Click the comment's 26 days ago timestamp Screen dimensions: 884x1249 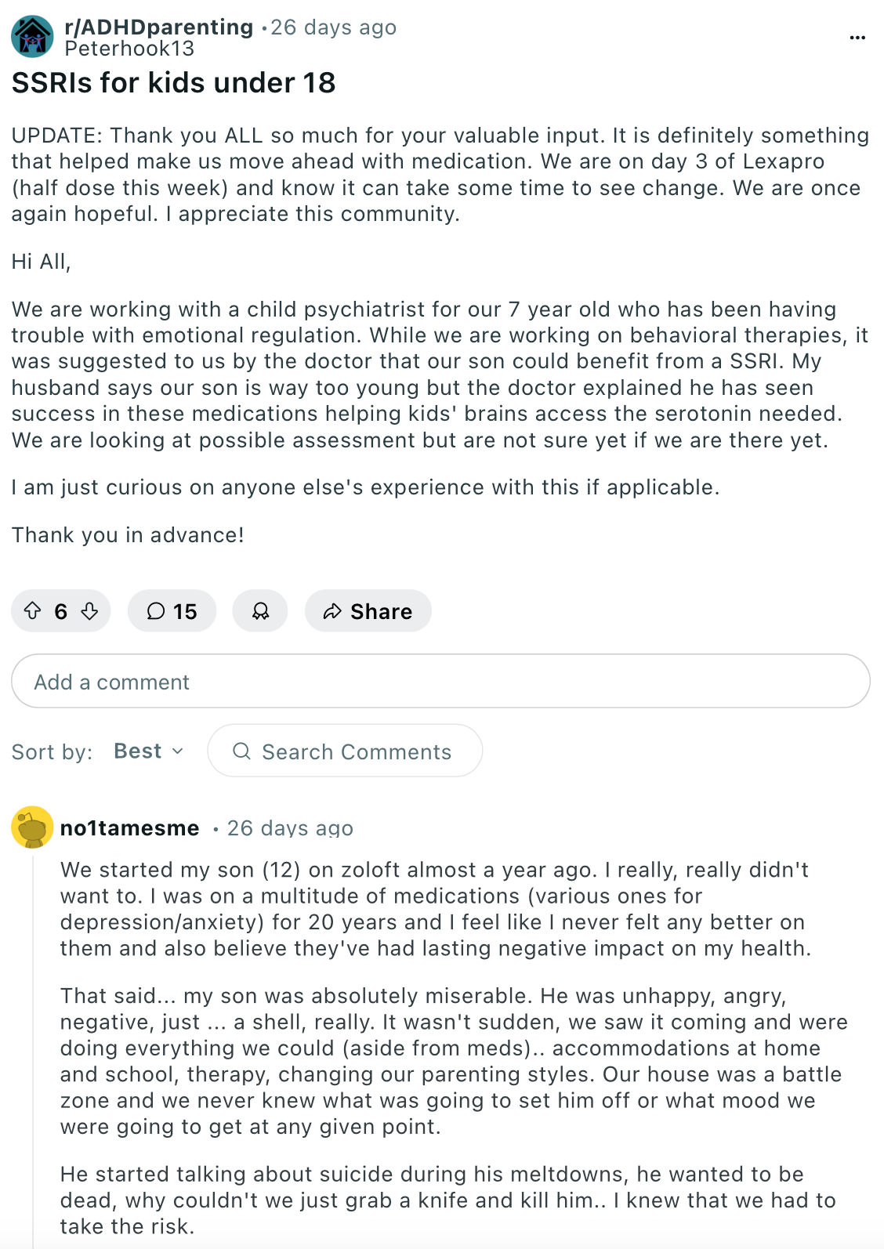click(x=290, y=828)
